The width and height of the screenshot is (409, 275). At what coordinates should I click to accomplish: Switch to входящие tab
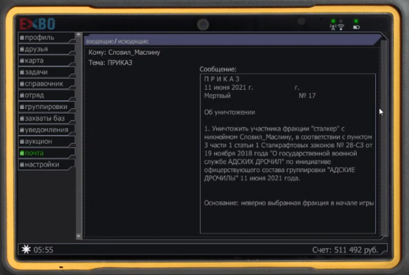tap(100, 41)
